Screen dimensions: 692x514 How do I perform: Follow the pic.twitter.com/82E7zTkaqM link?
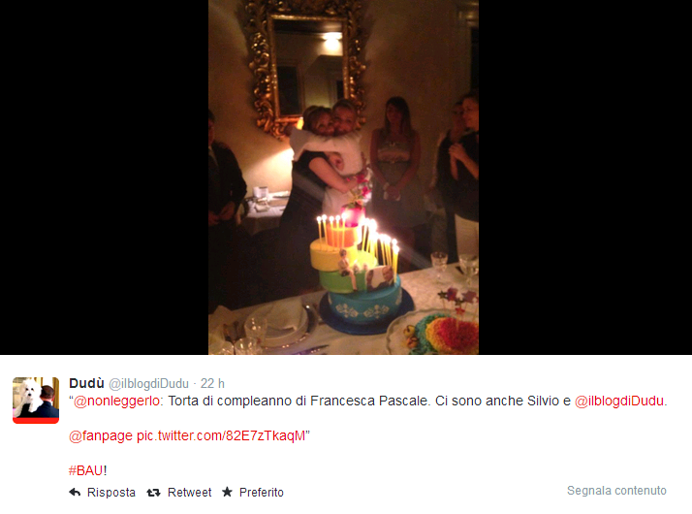tap(221, 435)
